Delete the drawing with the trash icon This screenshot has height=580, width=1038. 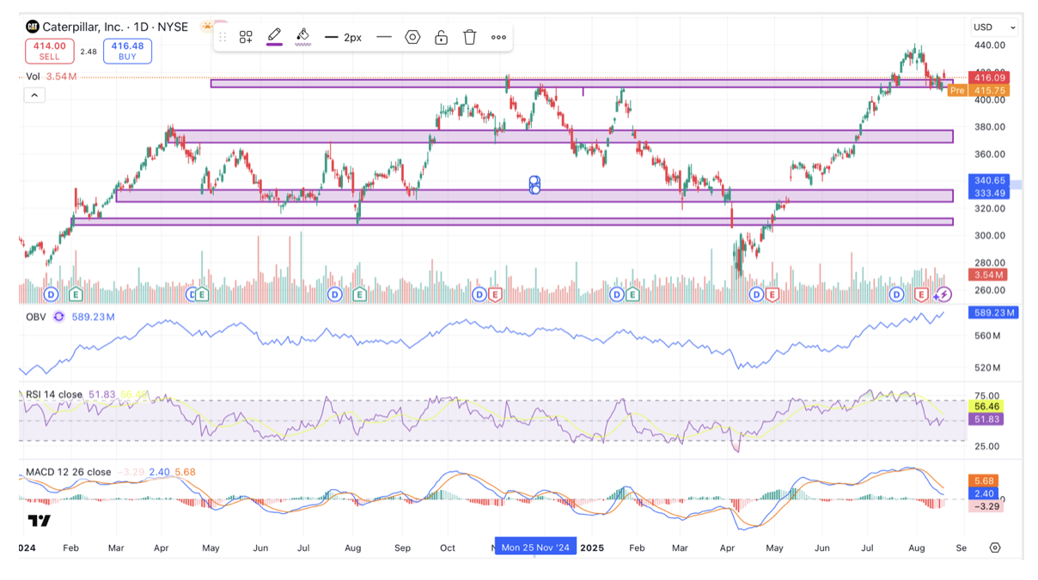[469, 37]
